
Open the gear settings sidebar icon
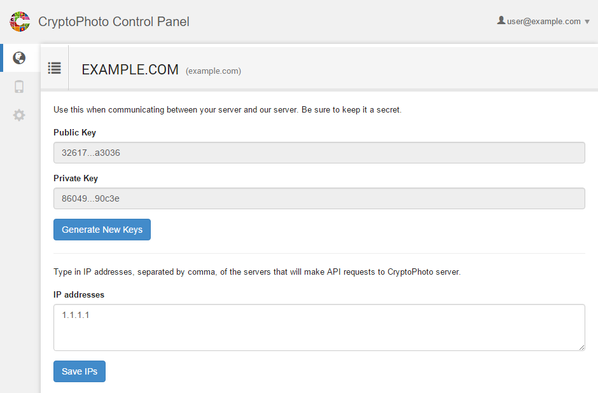(19, 115)
